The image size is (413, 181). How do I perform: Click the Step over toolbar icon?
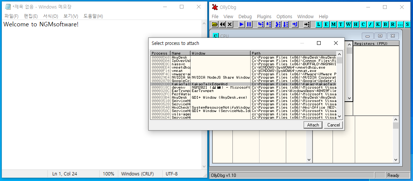coord(268,24)
